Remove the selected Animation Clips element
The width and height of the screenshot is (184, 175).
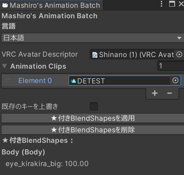[x=170, y=93]
